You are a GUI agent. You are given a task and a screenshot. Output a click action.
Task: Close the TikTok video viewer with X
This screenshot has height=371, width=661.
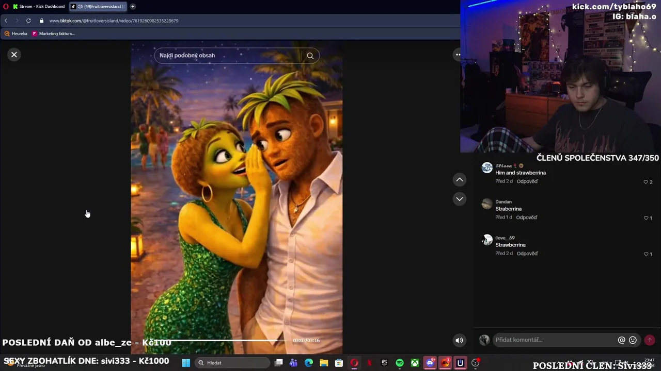[x=14, y=55]
